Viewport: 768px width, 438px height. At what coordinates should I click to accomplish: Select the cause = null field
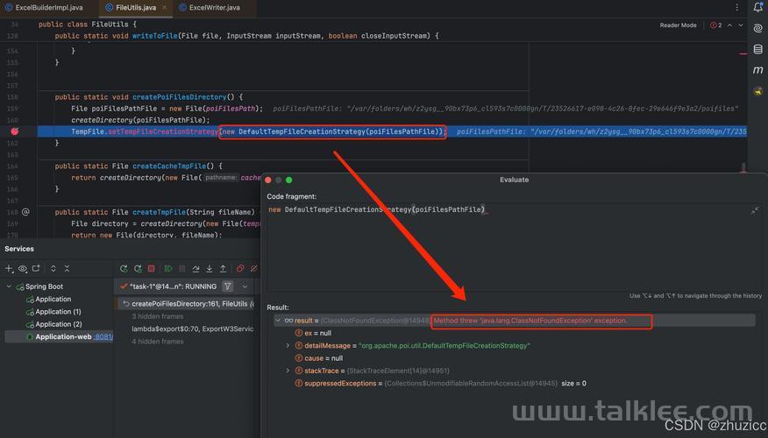point(319,358)
